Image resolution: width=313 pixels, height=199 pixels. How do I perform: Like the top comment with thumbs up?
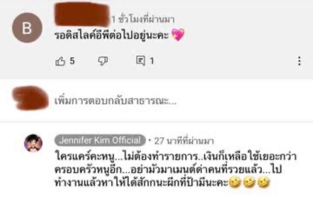(60, 61)
